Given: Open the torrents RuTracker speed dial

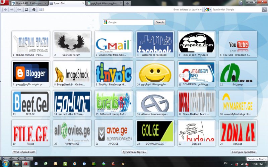Looking at the screenshot, I should [x=114, y=103].
